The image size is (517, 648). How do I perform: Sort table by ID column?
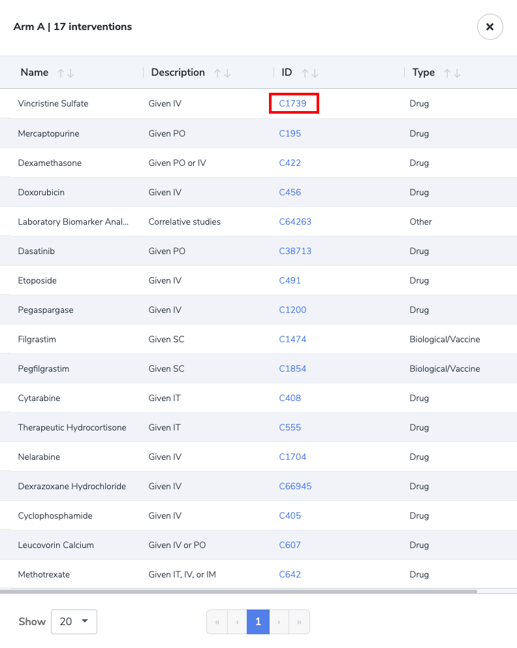(309, 73)
